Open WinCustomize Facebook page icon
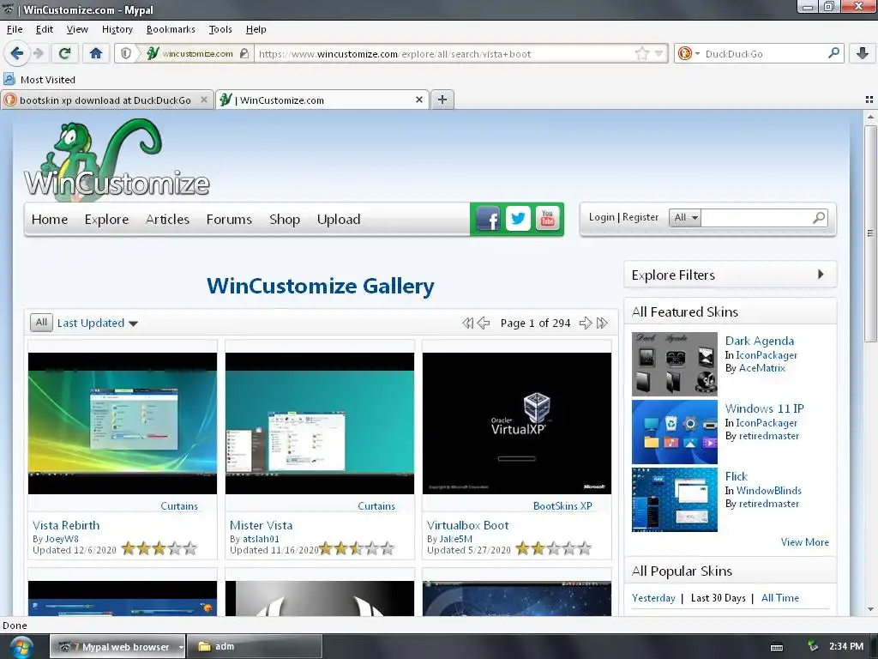Screen dimensions: 878x659 488,219
